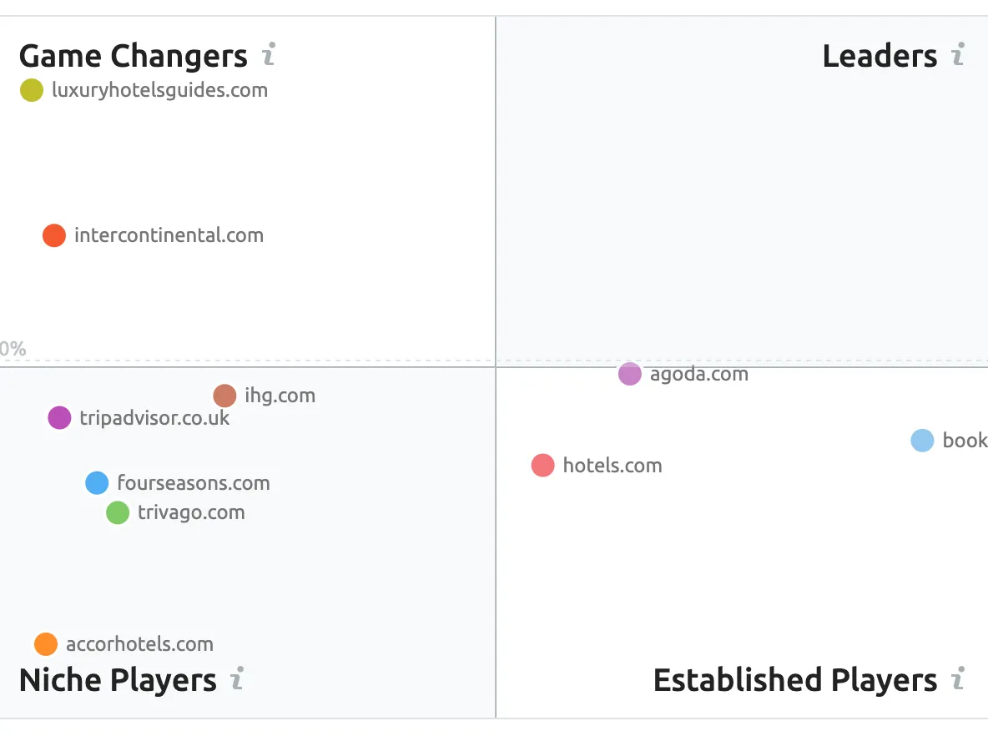
Task: Click the Game Changers quadrant heading
Action: (134, 55)
